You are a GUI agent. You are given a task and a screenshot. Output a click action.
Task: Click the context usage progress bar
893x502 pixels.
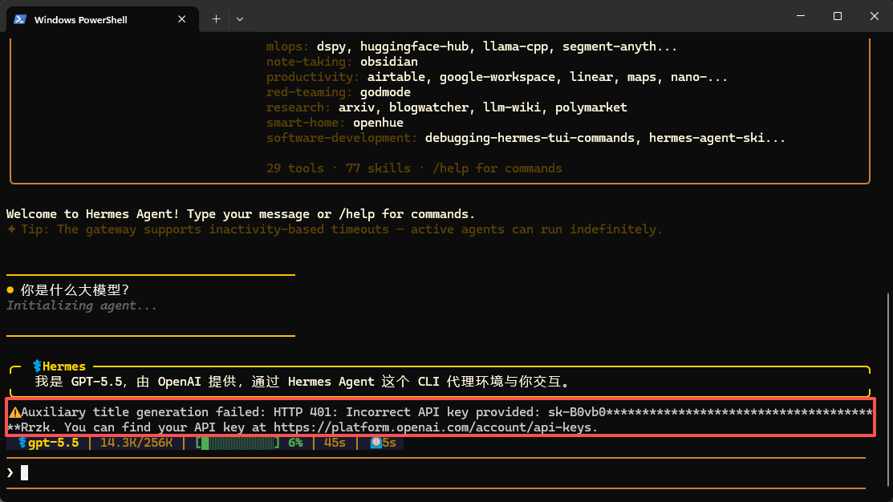pyautogui.click(x=237, y=443)
